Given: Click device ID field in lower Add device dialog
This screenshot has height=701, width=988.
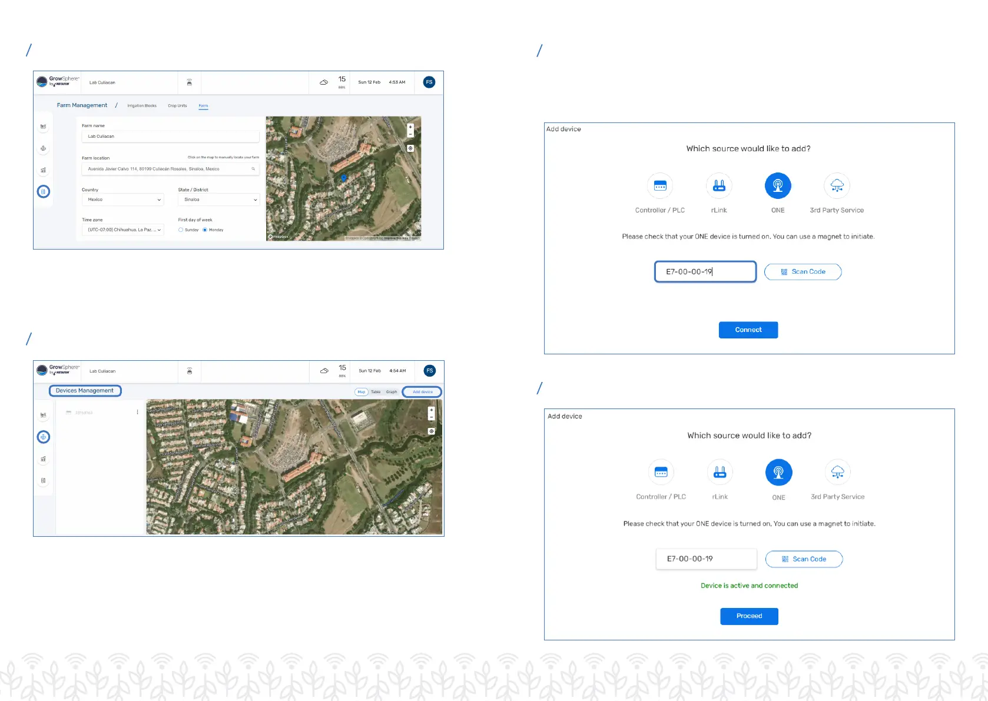Looking at the screenshot, I should 707,559.
